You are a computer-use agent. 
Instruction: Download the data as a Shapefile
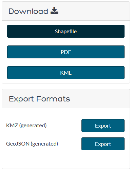tap(66, 31)
